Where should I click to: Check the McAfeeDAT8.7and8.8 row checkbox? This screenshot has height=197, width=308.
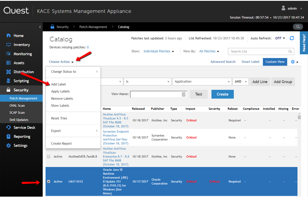coord(49,156)
